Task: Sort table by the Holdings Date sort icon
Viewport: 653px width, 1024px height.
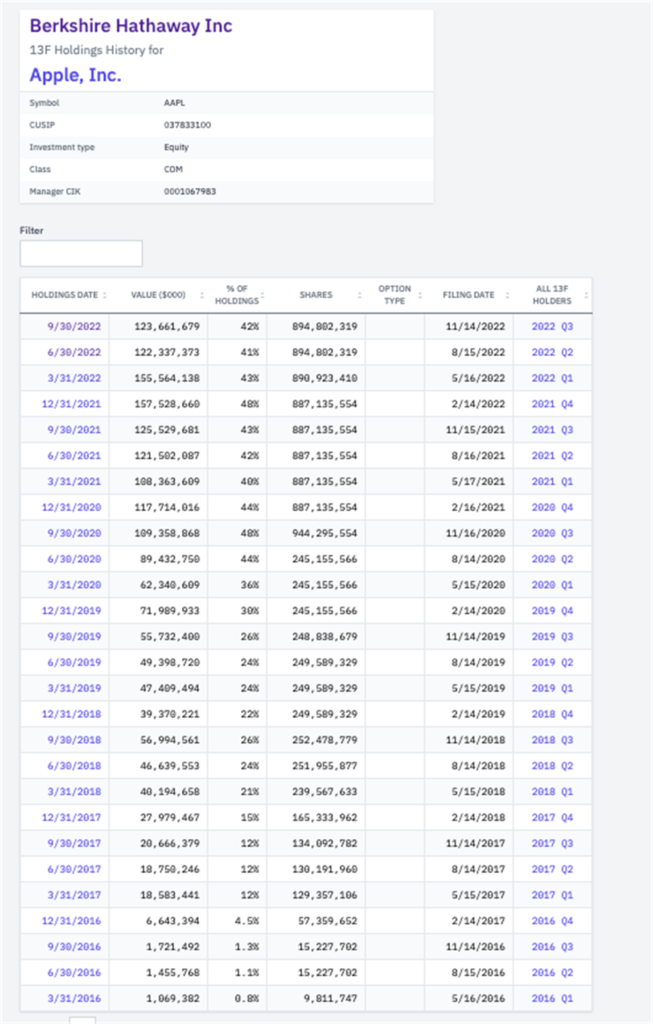Action: click(104, 295)
